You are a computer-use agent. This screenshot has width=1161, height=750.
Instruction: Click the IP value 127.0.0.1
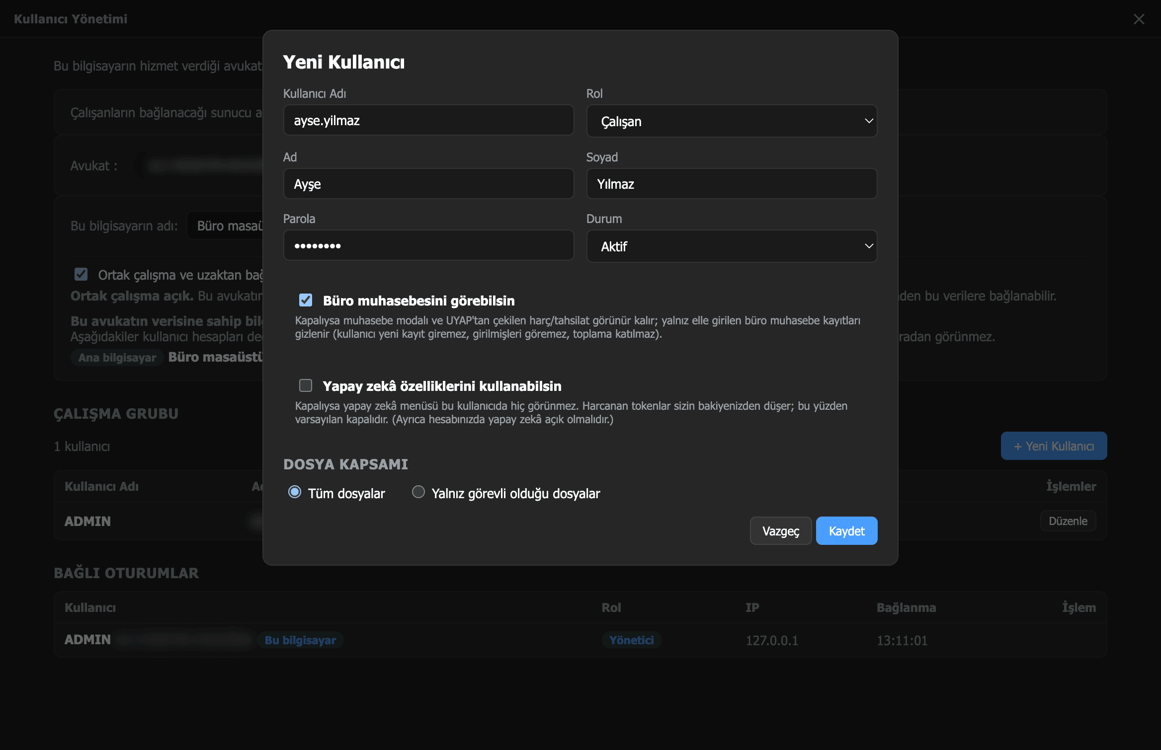tap(772, 641)
